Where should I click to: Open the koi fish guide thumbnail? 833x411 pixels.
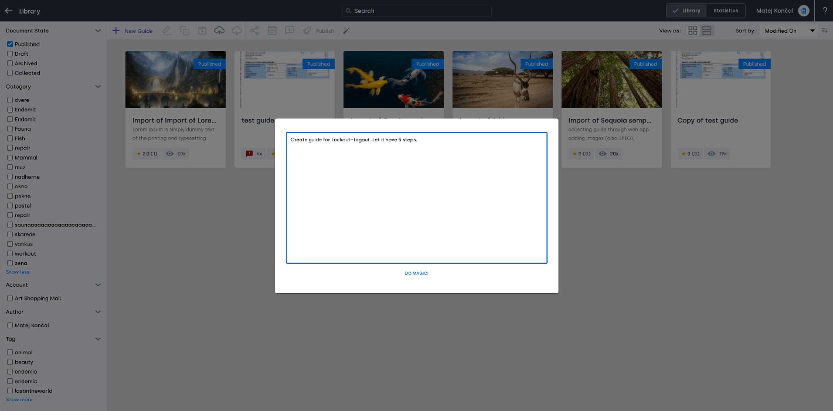pos(394,79)
